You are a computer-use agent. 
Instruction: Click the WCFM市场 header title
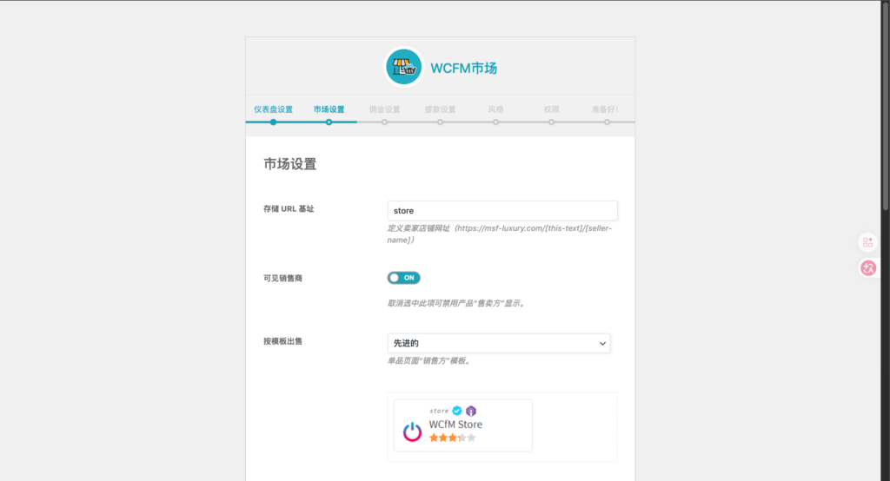pyautogui.click(x=464, y=68)
